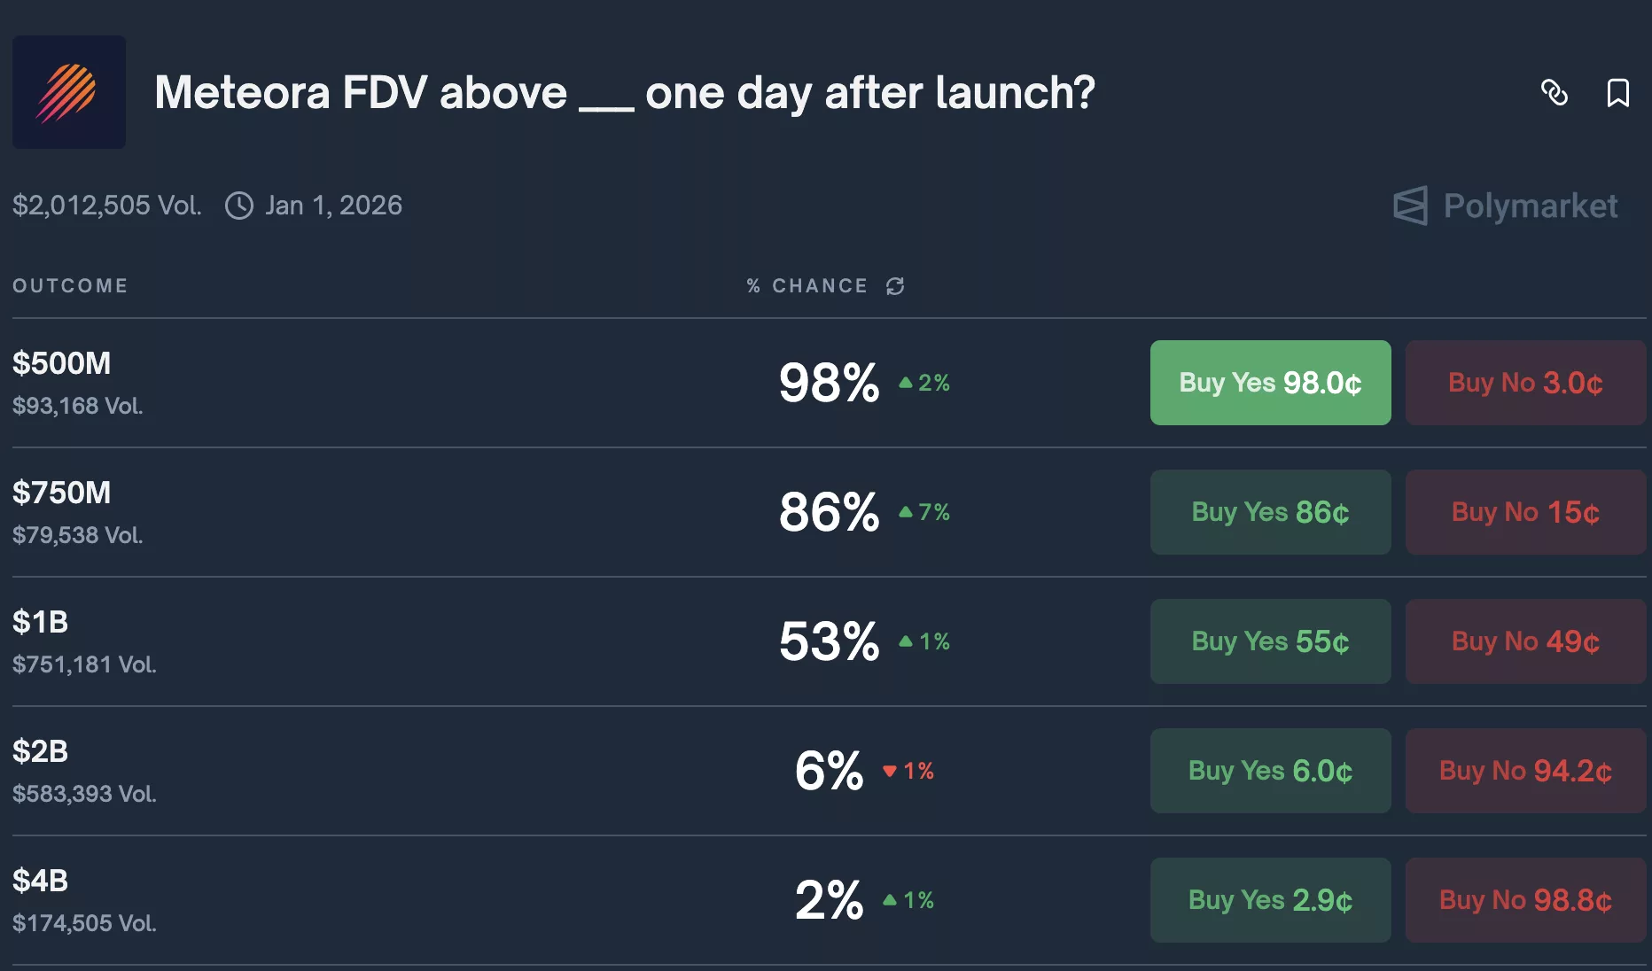The width and height of the screenshot is (1652, 971).
Task: Click the $2,012,505 volume figure
Action: click(106, 205)
